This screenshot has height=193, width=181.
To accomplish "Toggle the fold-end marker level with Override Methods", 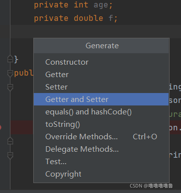I will [x=10, y=141].
